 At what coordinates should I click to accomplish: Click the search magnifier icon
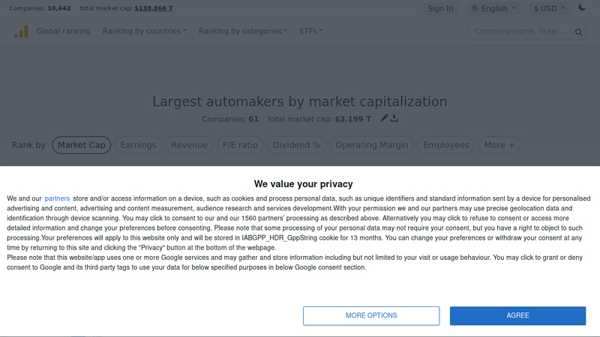click(579, 32)
